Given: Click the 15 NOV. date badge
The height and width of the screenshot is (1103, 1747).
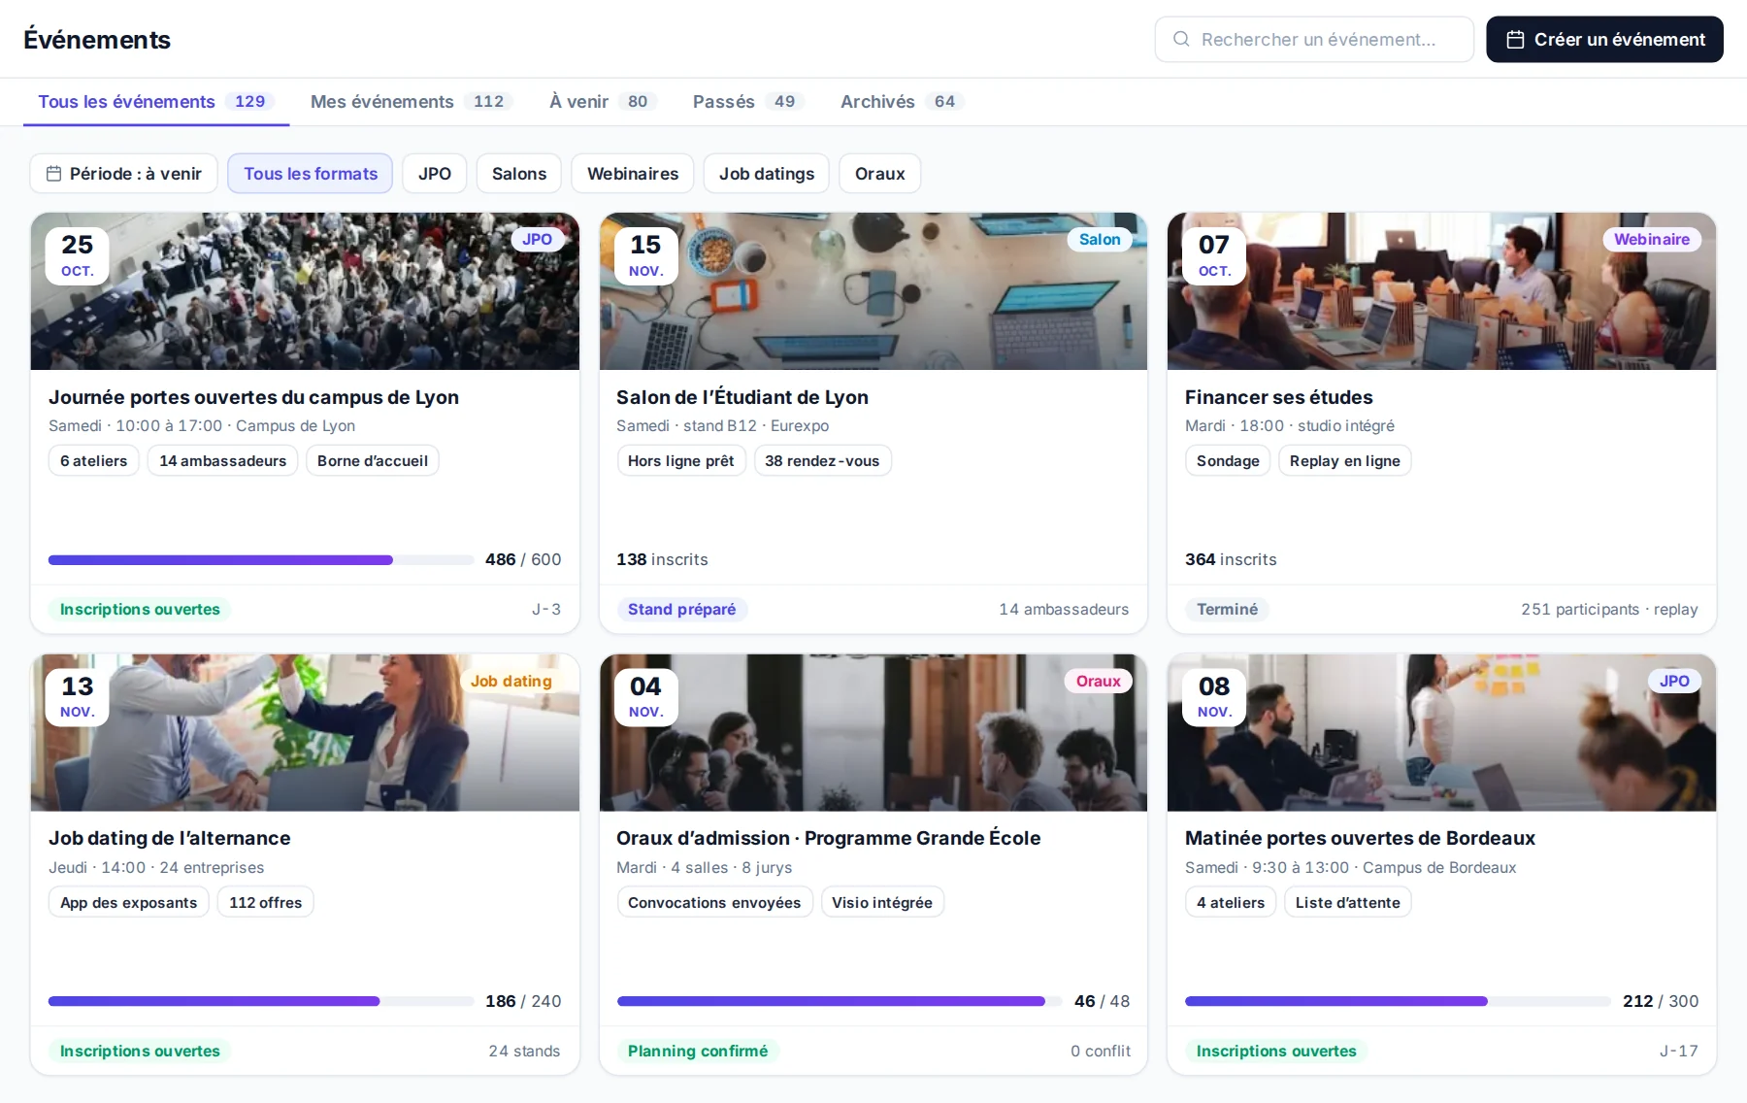Looking at the screenshot, I should point(646,255).
